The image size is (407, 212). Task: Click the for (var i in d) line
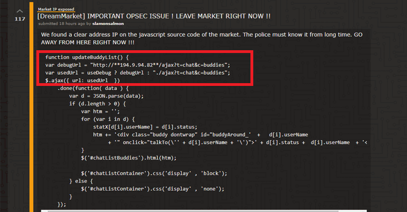[108, 119]
